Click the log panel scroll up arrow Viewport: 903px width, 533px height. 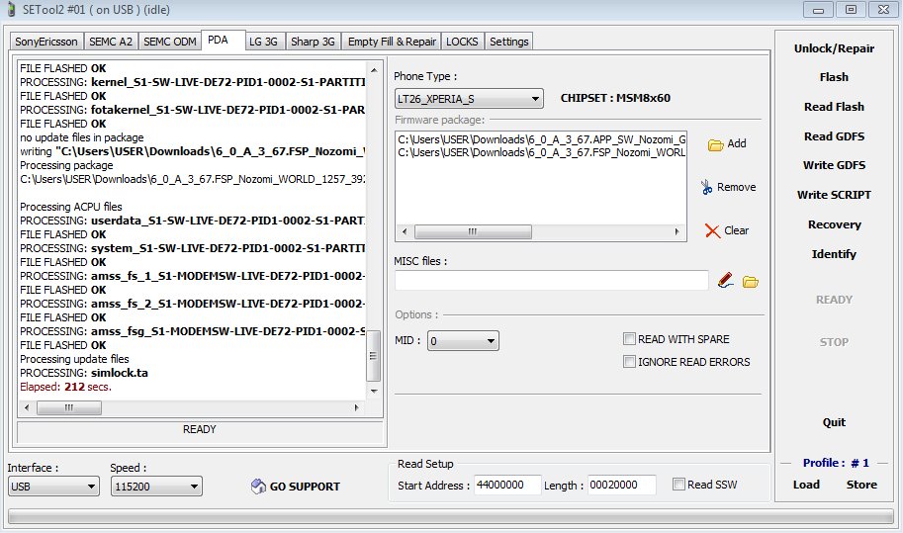point(374,69)
